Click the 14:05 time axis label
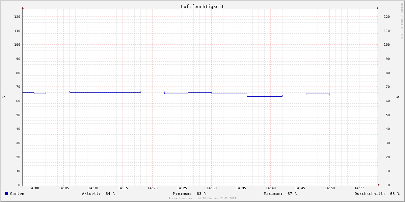The width and height of the screenshot is (405, 202). pyautogui.click(x=64, y=188)
